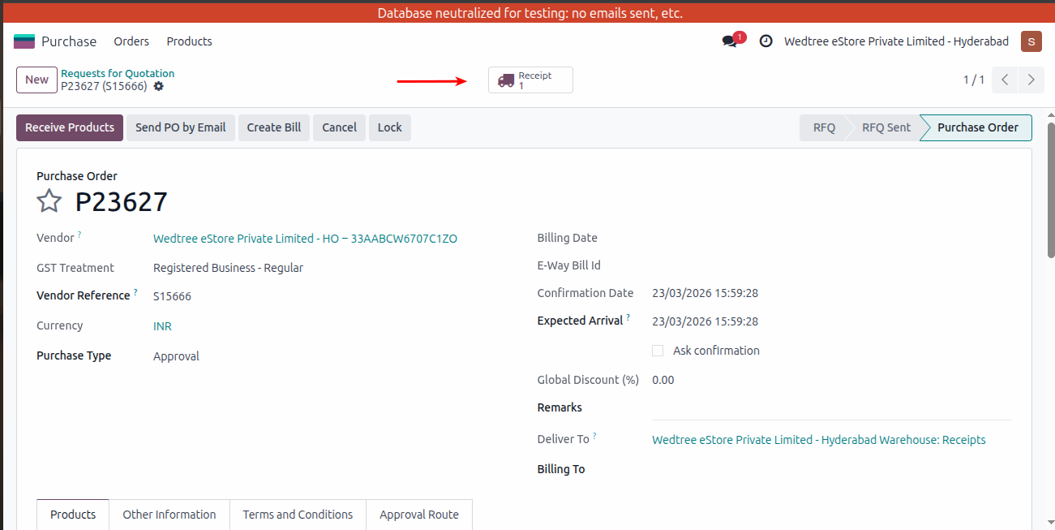
Task: Click the Deliver To help question mark
Action: (594, 436)
